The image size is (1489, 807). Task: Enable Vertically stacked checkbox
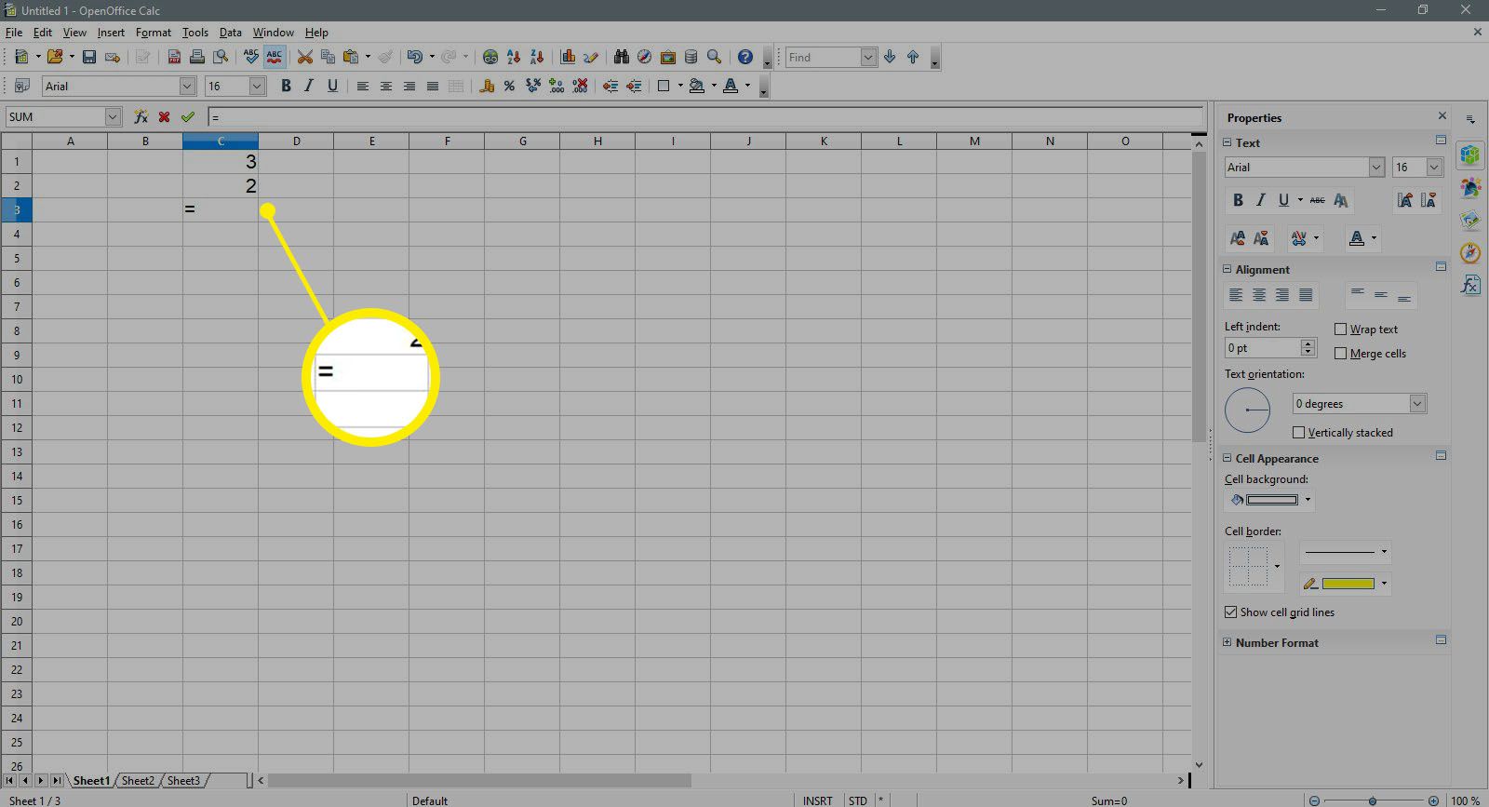pos(1298,433)
